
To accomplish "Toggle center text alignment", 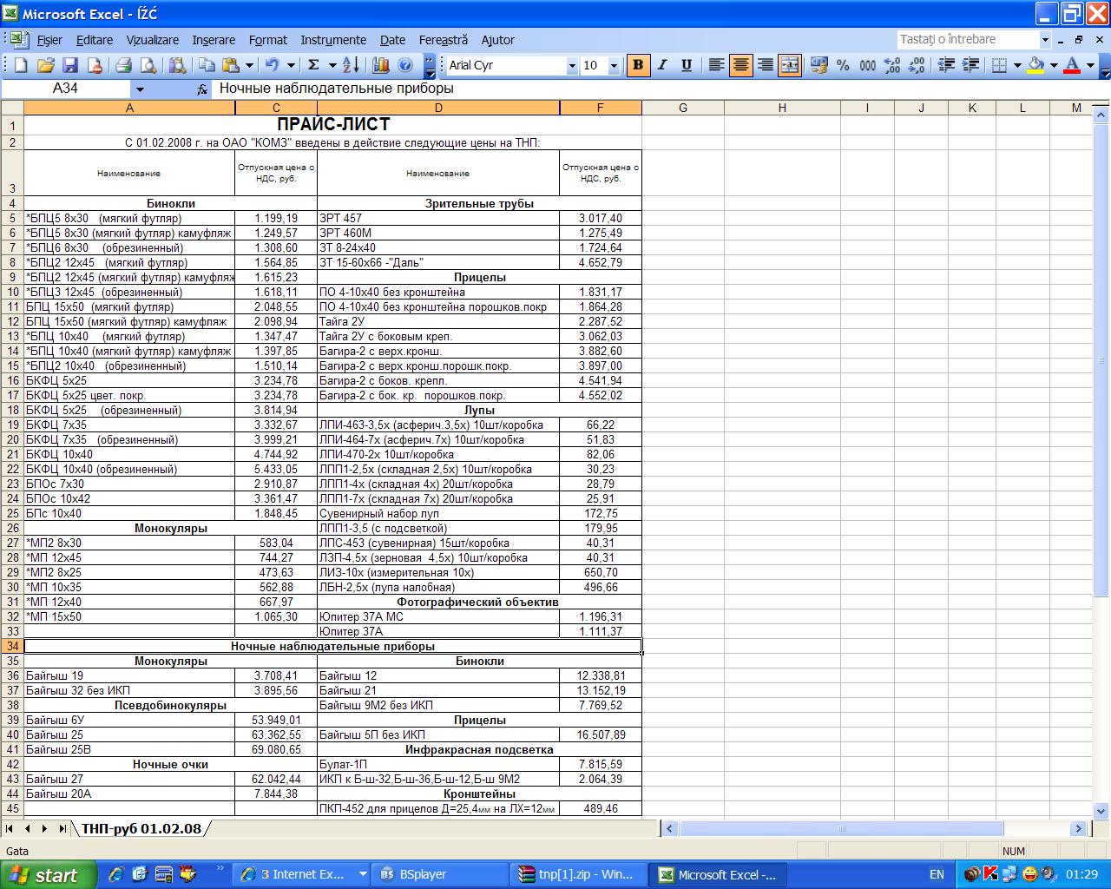I will point(740,65).
